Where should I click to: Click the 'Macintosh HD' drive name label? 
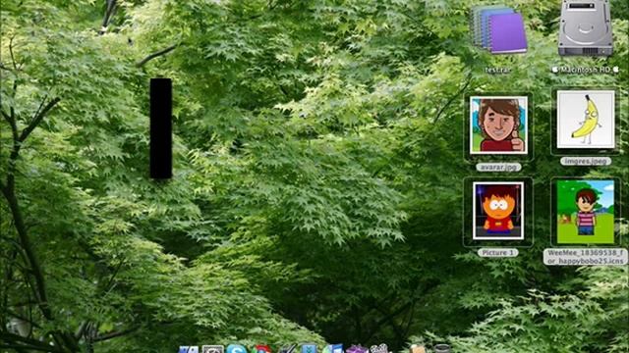coord(586,70)
